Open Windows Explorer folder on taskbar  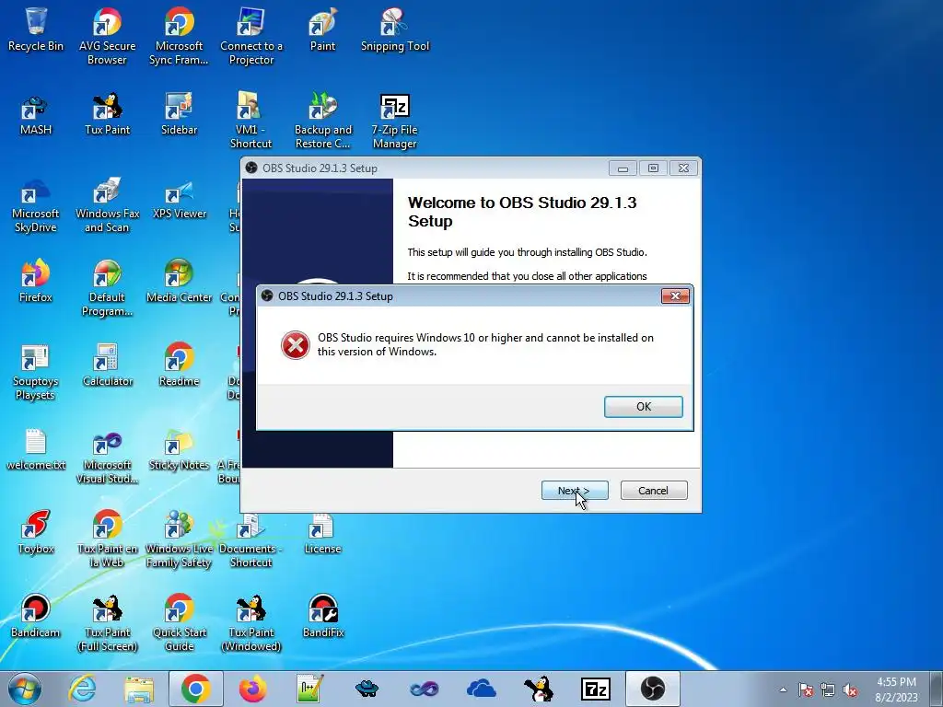tap(139, 689)
